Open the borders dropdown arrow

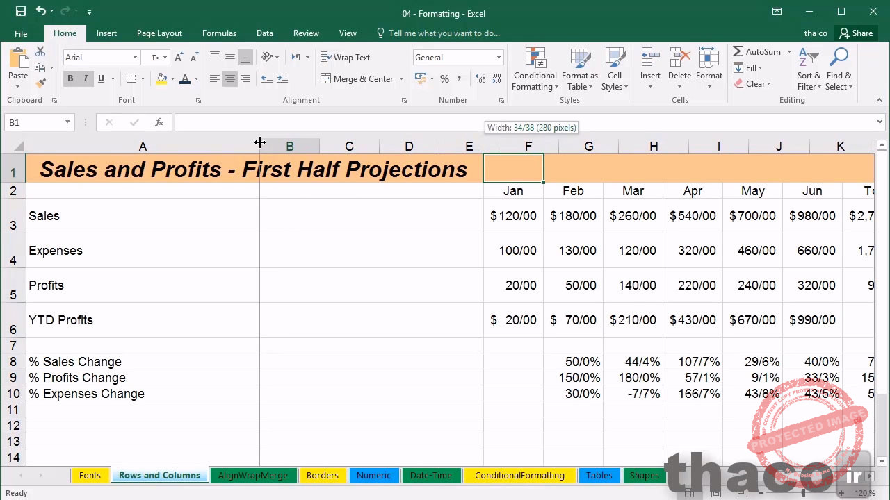pos(143,78)
